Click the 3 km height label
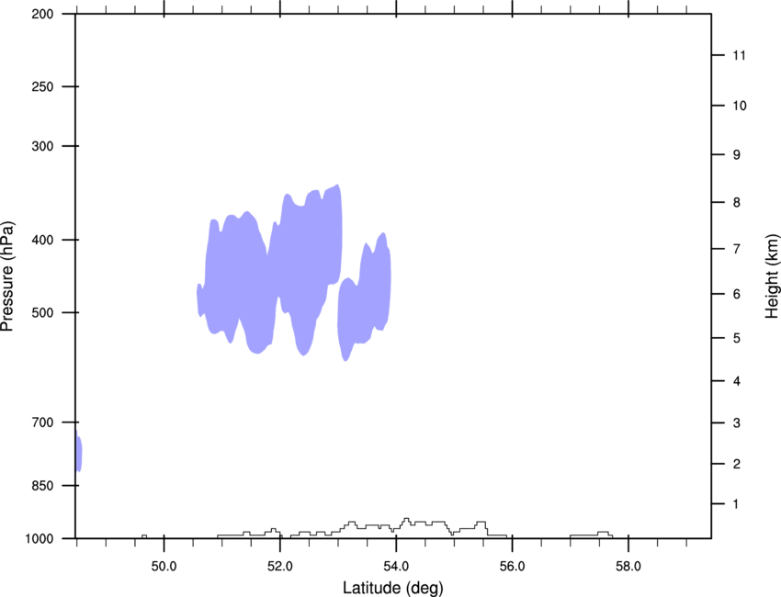 tap(737, 423)
